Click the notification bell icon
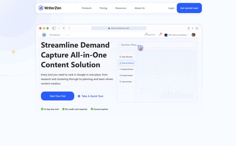 coord(160,35)
